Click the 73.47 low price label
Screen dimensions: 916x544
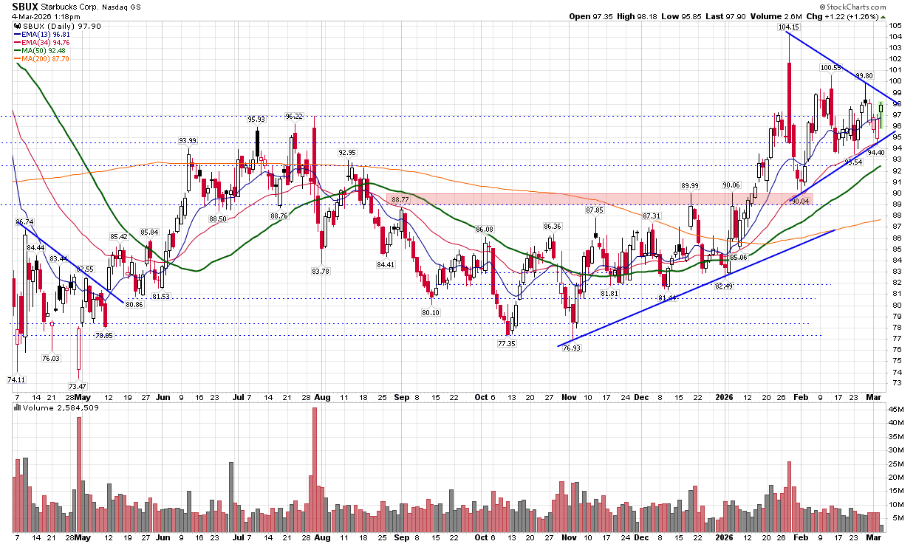78,386
